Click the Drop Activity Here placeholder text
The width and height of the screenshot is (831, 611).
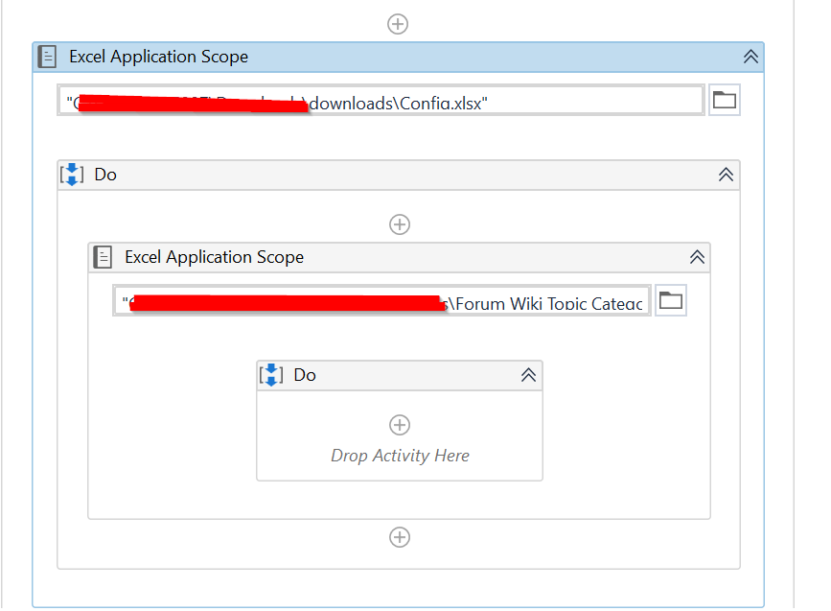[x=400, y=456]
